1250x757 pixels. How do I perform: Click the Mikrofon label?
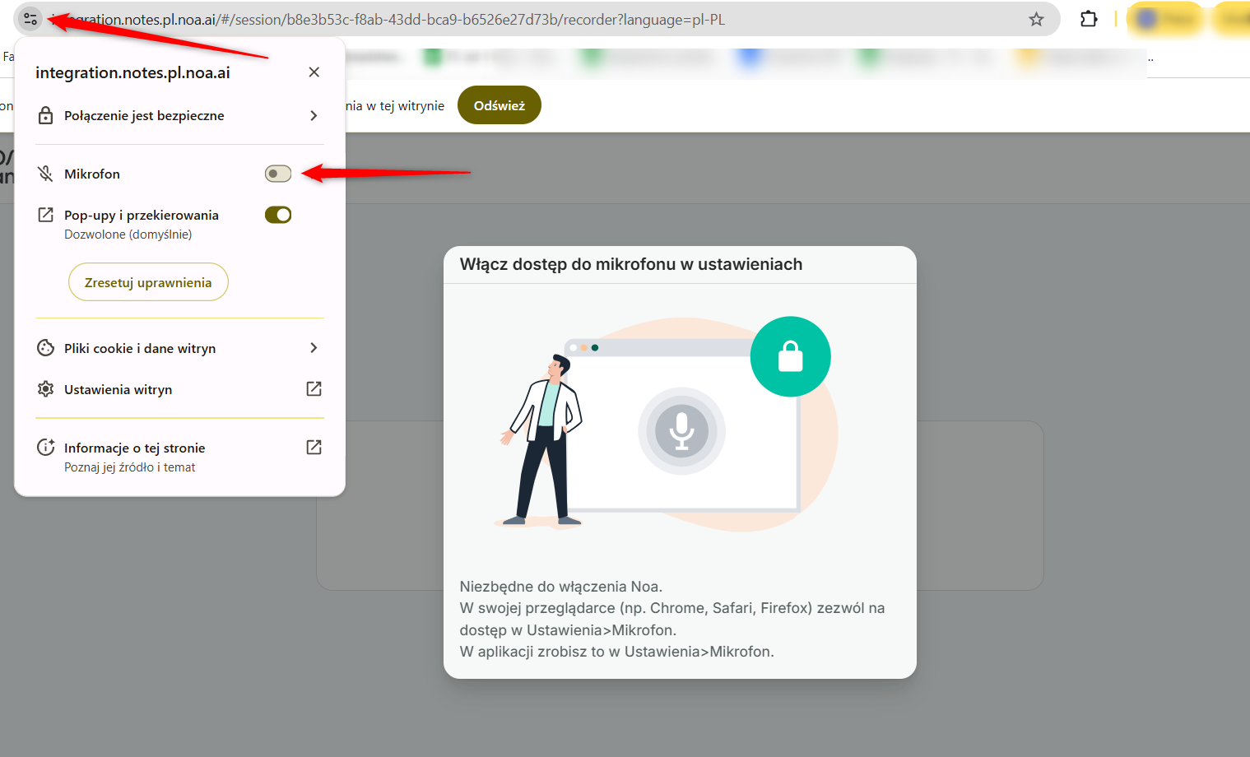[92, 174]
